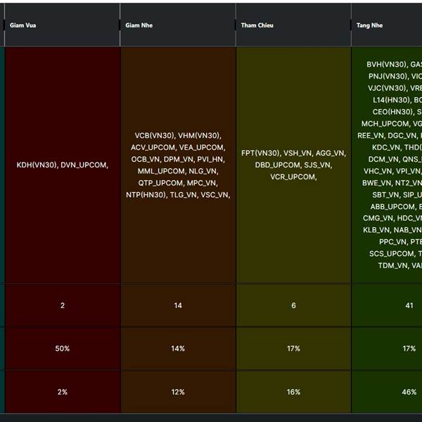Viewport: 422px width, 422px height.
Task: Click the 46% cell in Tang Nhe
Action: (387, 392)
